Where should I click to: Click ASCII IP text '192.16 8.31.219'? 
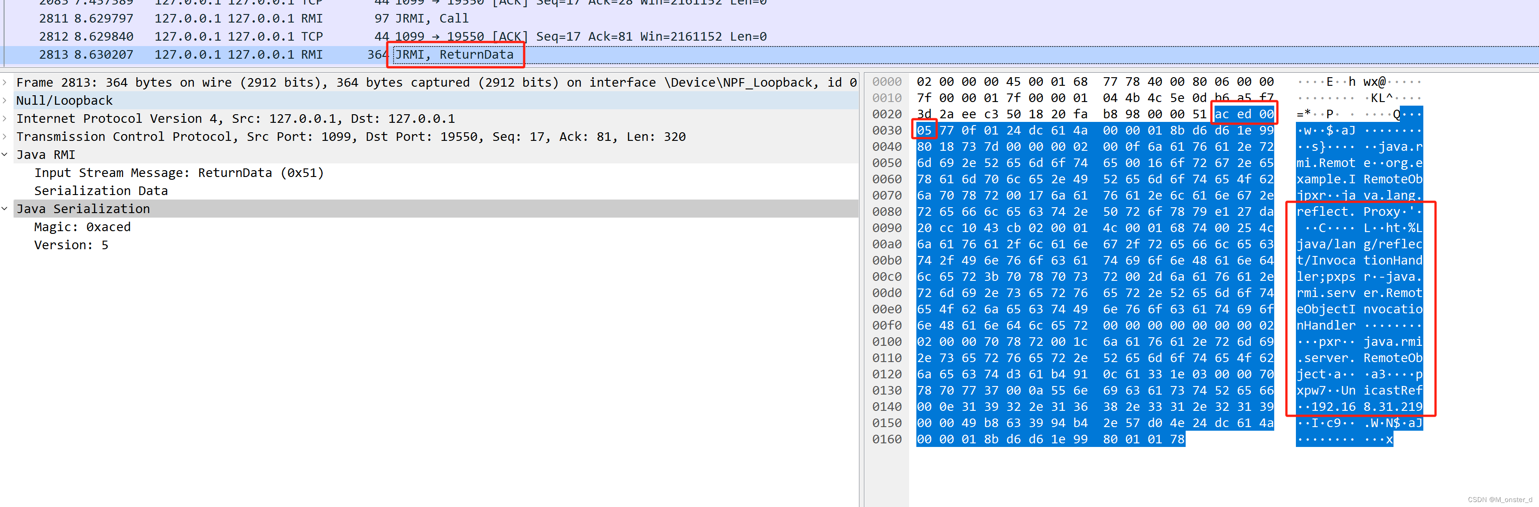coord(1367,407)
